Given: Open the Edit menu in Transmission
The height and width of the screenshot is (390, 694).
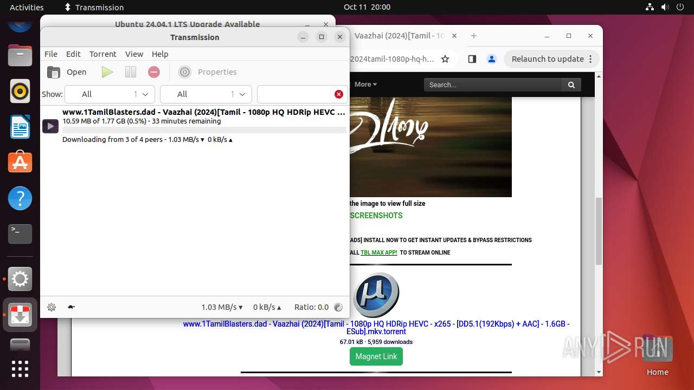Looking at the screenshot, I should pos(73,54).
